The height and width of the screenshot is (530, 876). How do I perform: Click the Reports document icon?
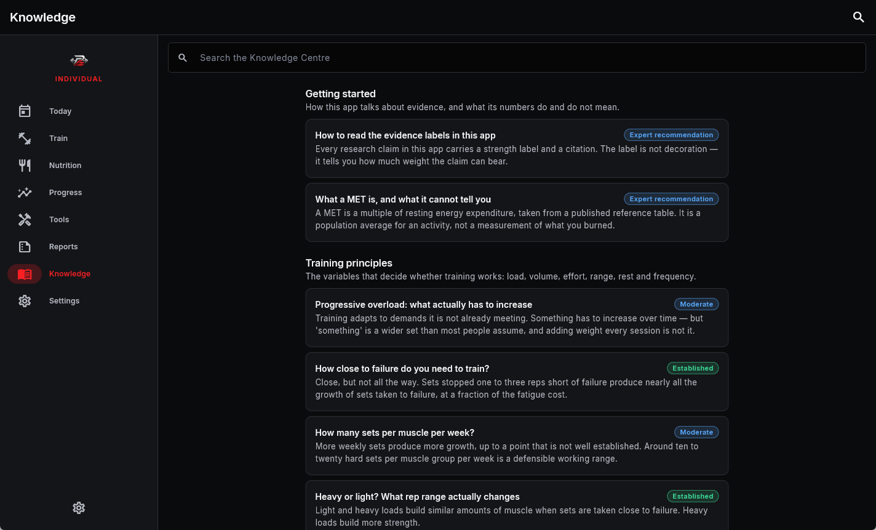25,246
